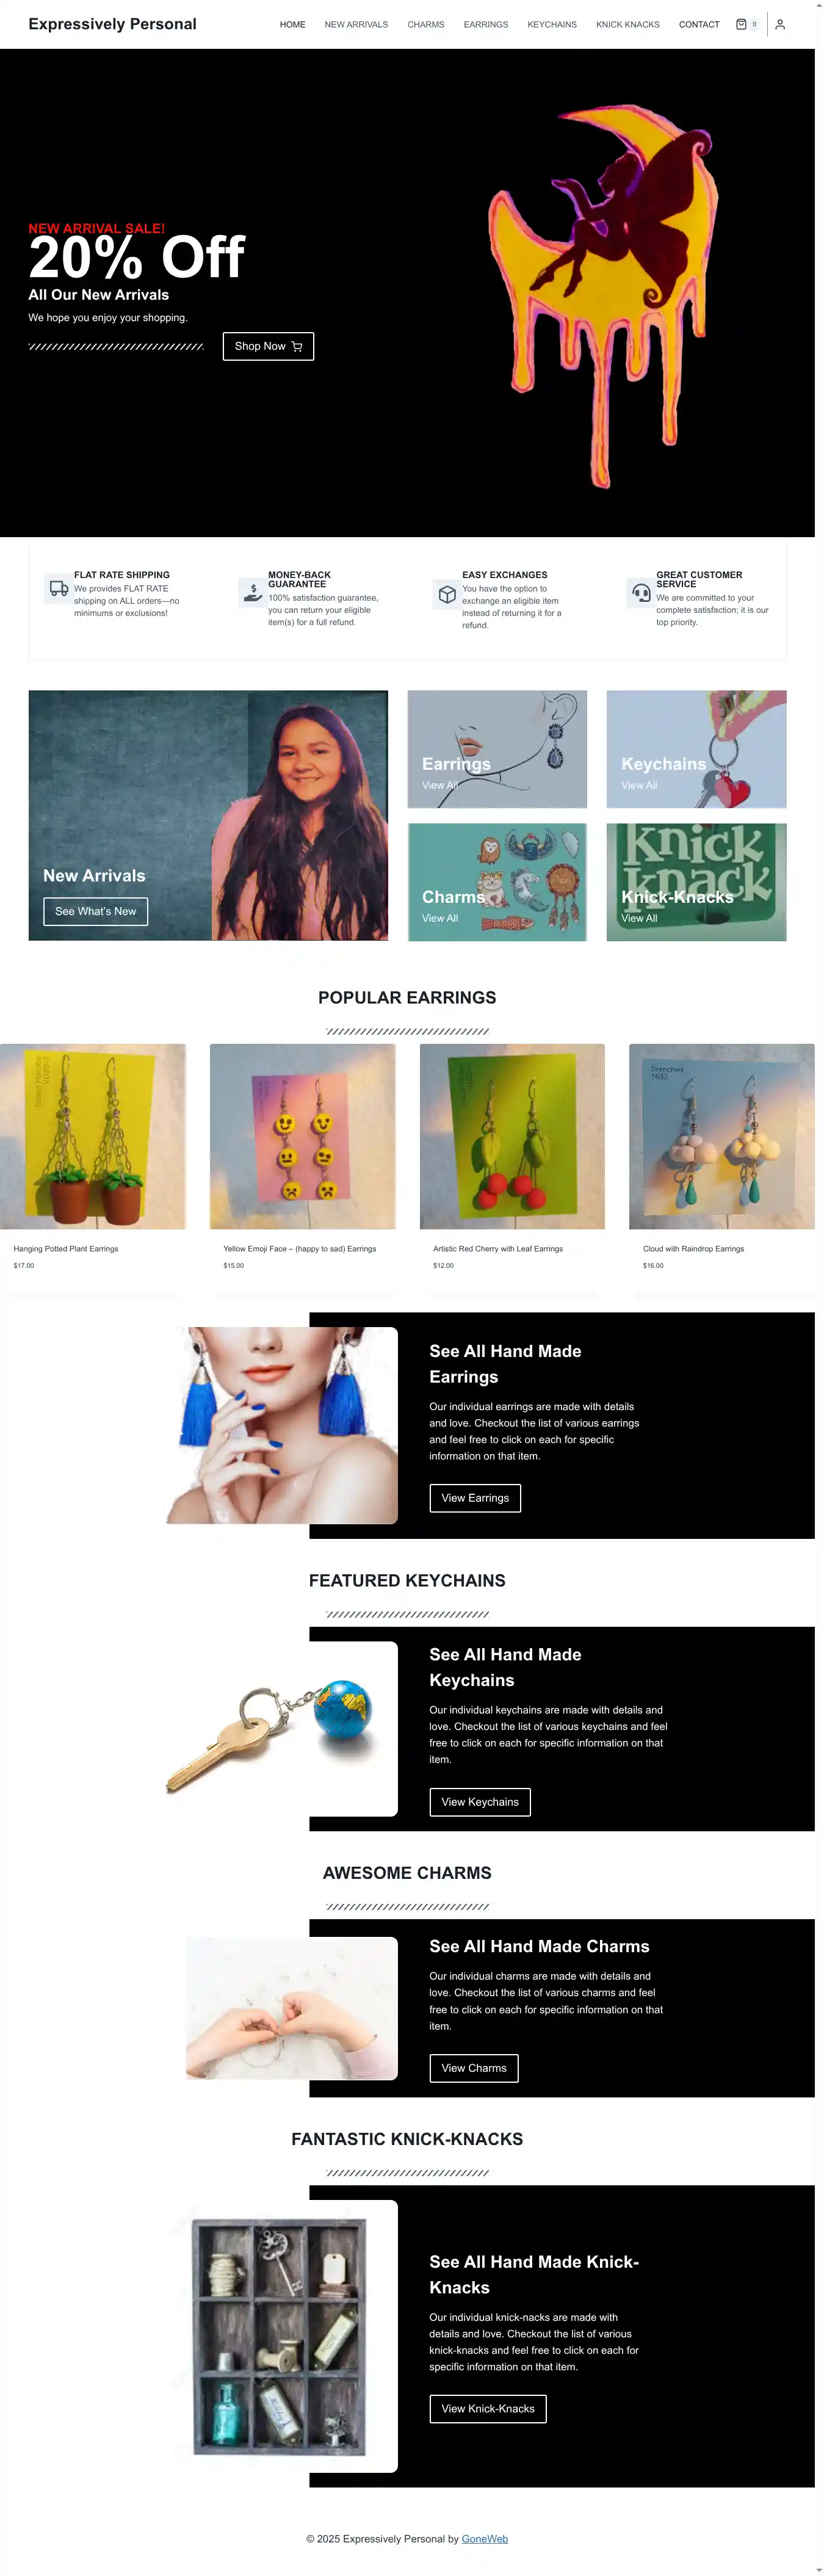Click the flat rate shipping truck icon
This screenshot has height=2576, width=824.
[x=59, y=589]
